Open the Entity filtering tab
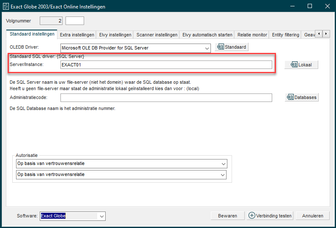The width and height of the screenshot is (336, 228). pyautogui.click(x=285, y=35)
